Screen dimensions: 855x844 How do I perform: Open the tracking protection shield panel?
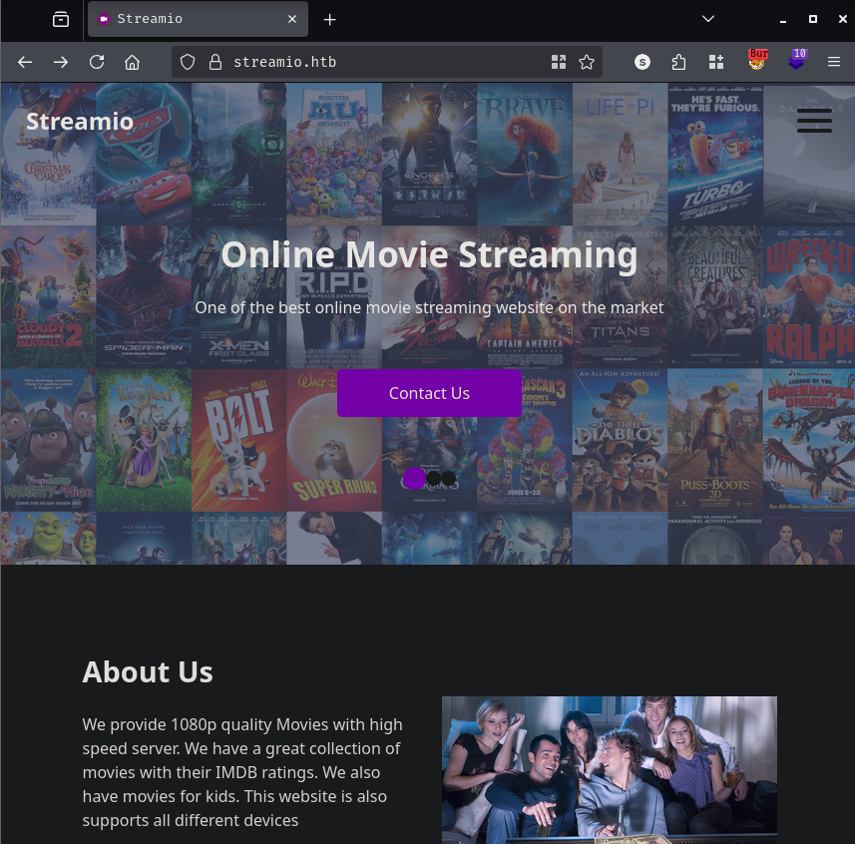pos(188,62)
